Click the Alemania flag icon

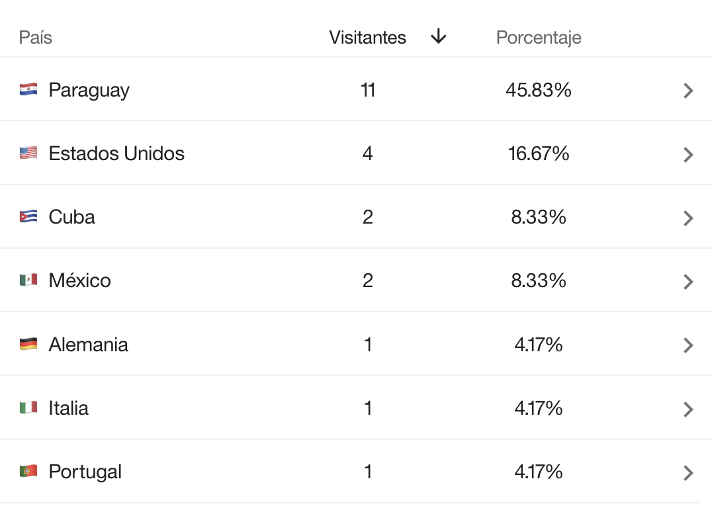[x=28, y=345]
